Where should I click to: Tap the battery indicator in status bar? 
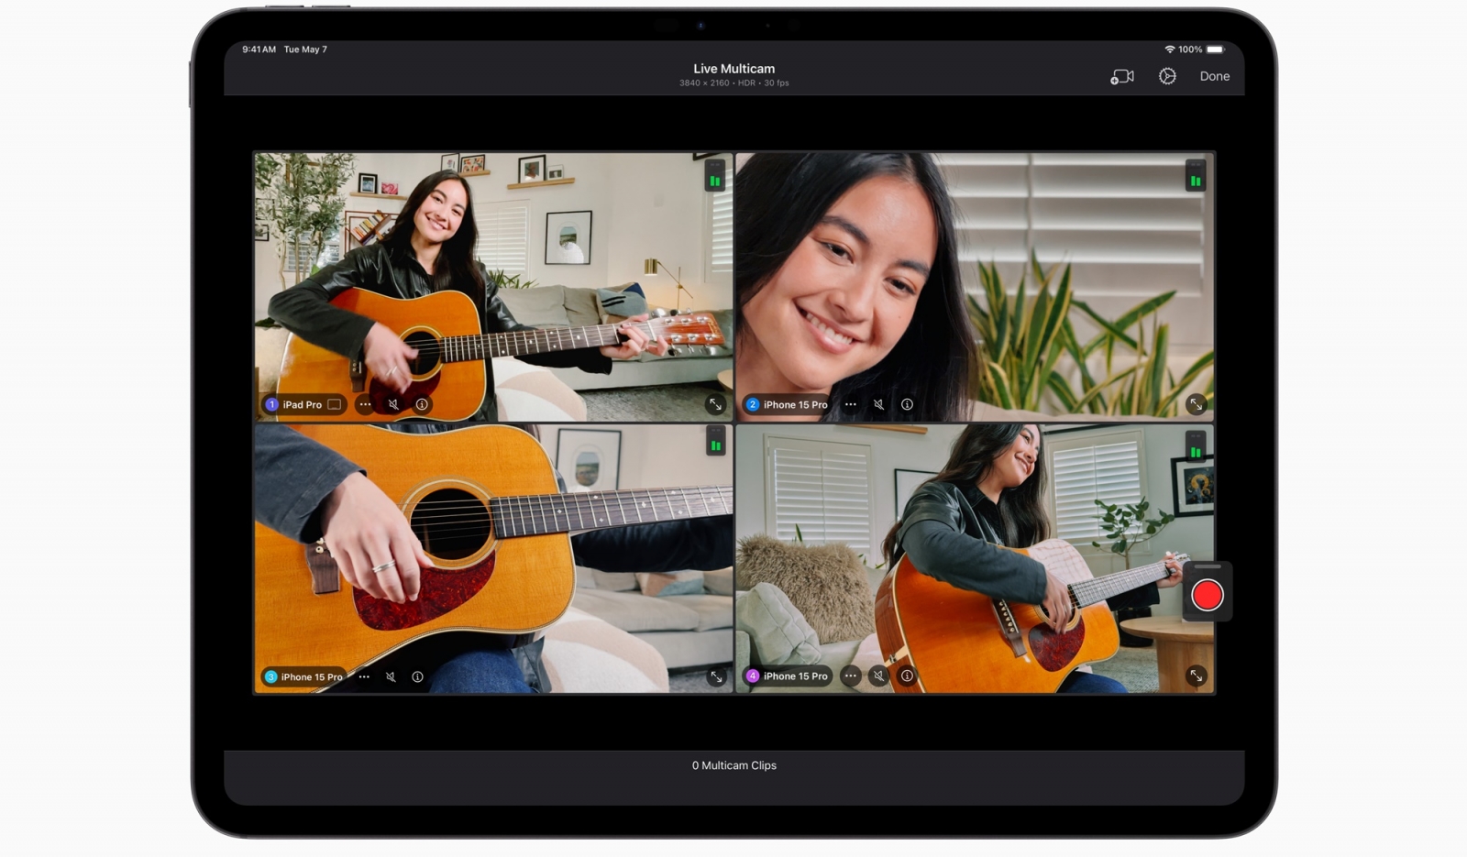tap(1215, 49)
